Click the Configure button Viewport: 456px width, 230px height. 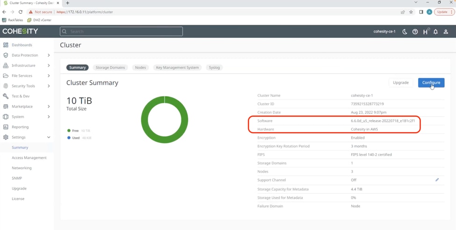pos(431,83)
